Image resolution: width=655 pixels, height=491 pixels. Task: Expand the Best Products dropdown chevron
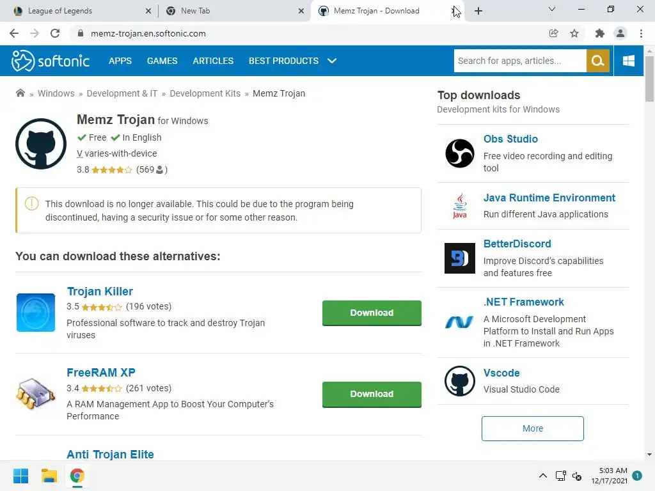coord(332,61)
